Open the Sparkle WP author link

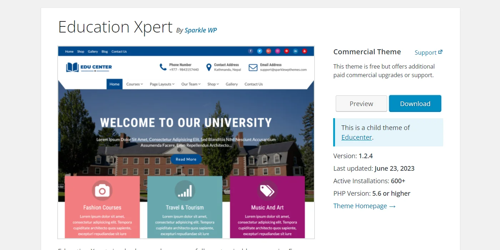tap(201, 30)
